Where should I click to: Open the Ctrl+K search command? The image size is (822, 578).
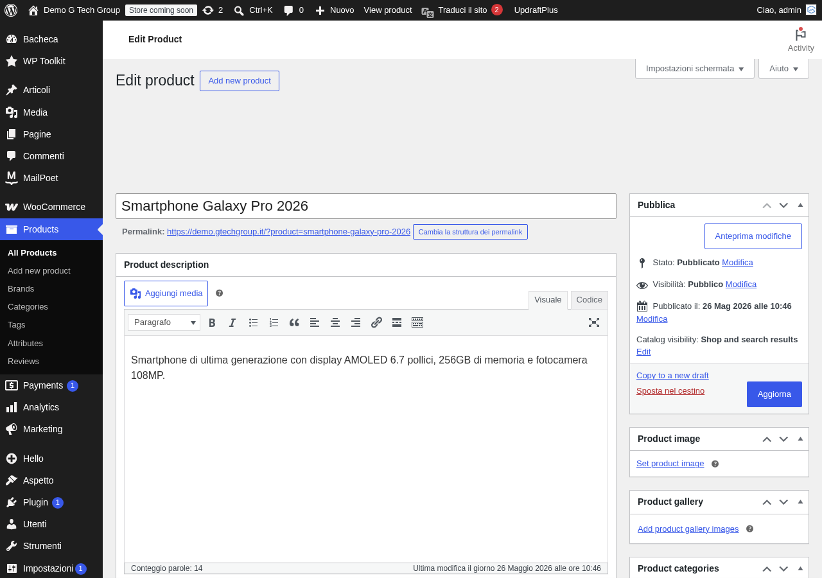click(253, 10)
